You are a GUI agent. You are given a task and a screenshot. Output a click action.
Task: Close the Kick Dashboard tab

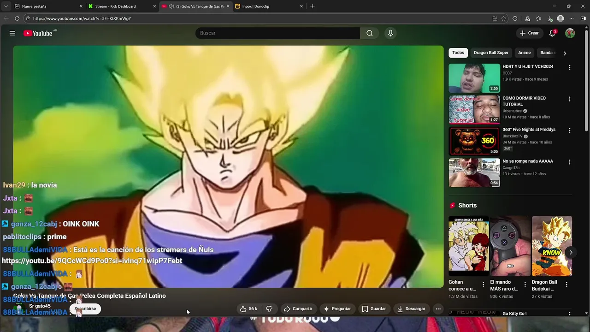154,6
